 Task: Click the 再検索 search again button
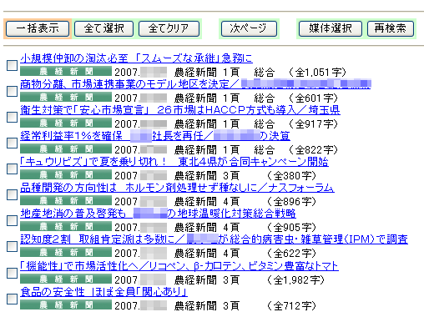[391, 28]
